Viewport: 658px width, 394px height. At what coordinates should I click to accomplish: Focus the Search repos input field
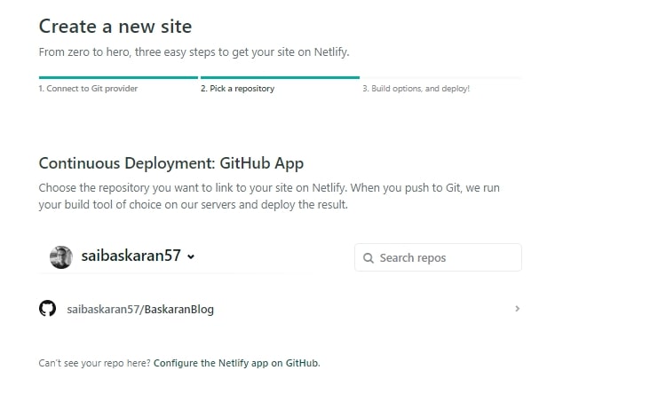pos(438,257)
